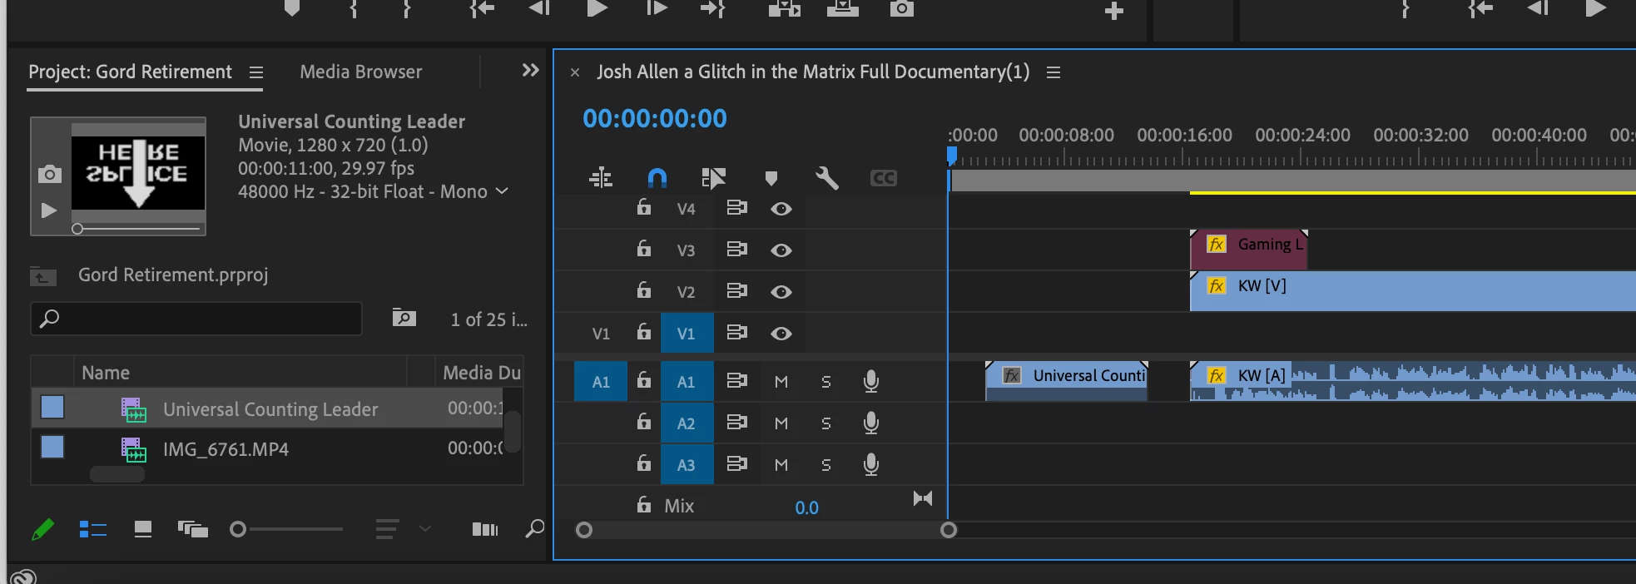The width and height of the screenshot is (1636, 584).
Task: Hide track V1 output eye
Action: (x=781, y=334)
